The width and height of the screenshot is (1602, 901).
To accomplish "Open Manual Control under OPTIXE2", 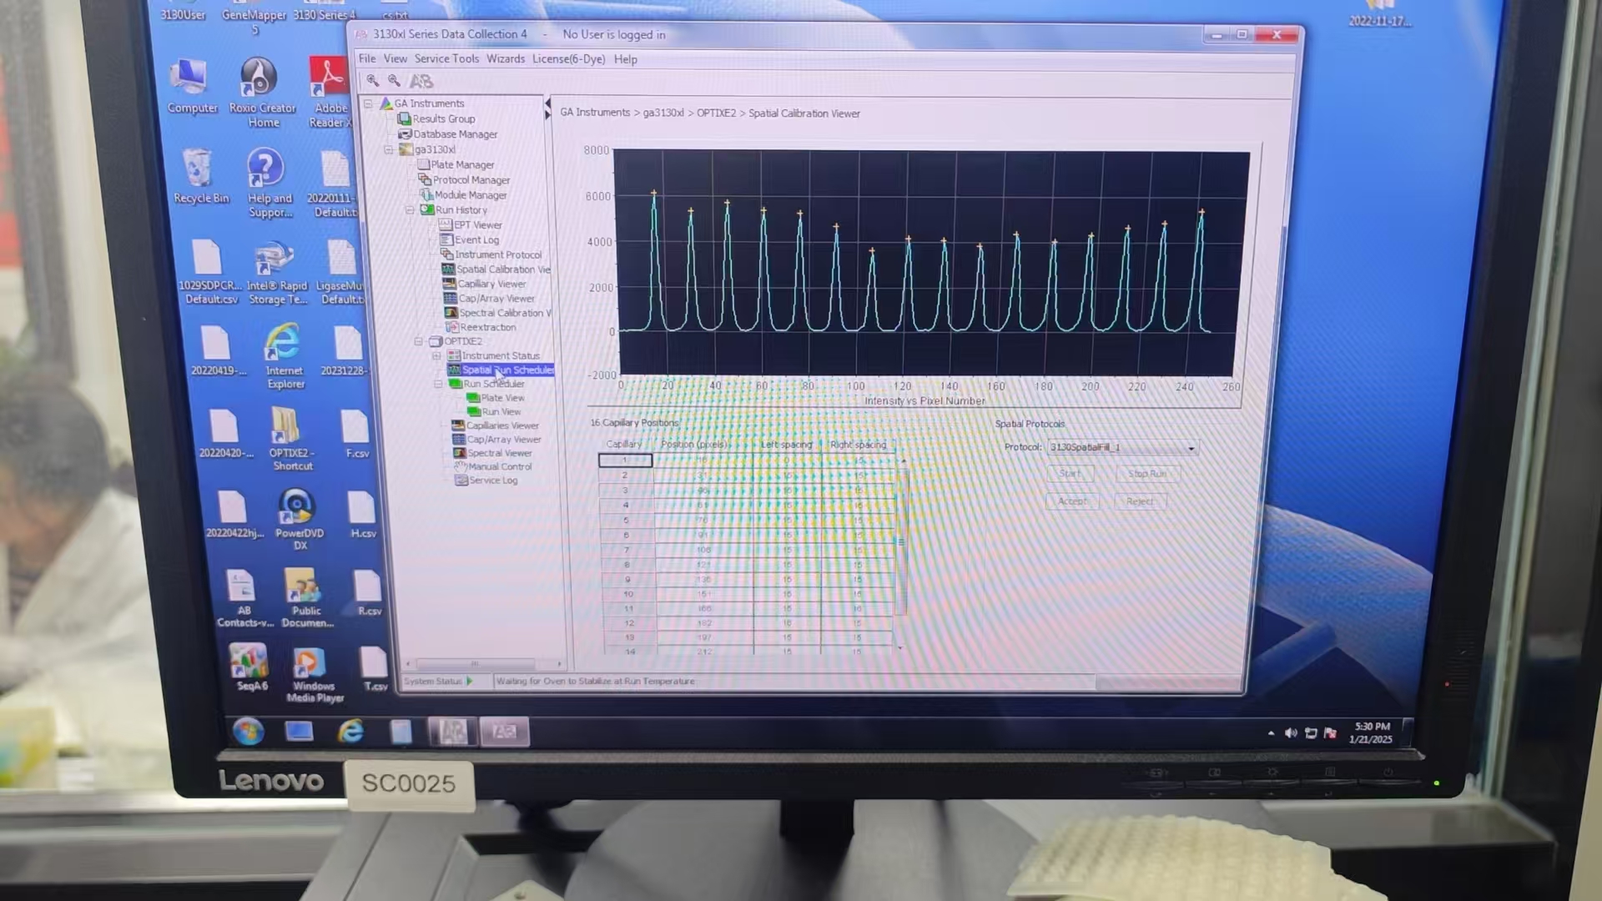I will [x=499, y=466].
